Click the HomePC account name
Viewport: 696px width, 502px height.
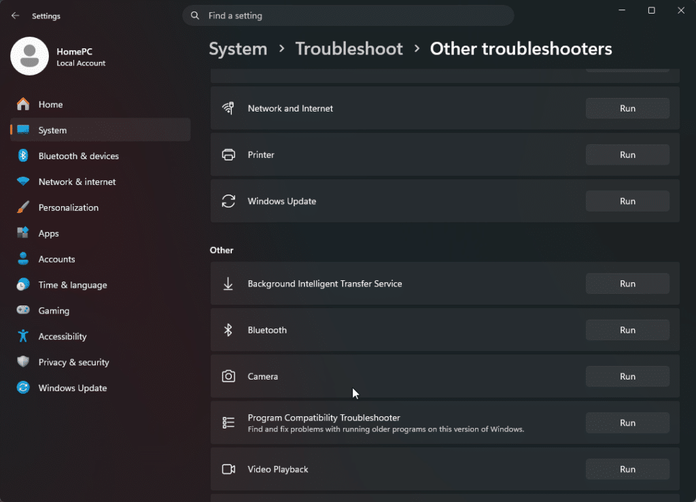click(75, 52)
